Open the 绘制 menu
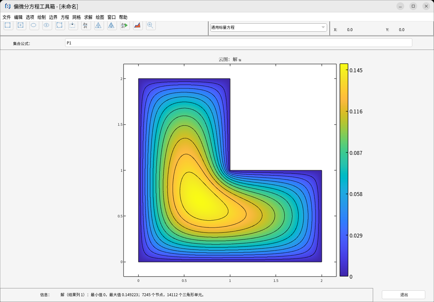The image size is (434, 302). click(41, 17)
